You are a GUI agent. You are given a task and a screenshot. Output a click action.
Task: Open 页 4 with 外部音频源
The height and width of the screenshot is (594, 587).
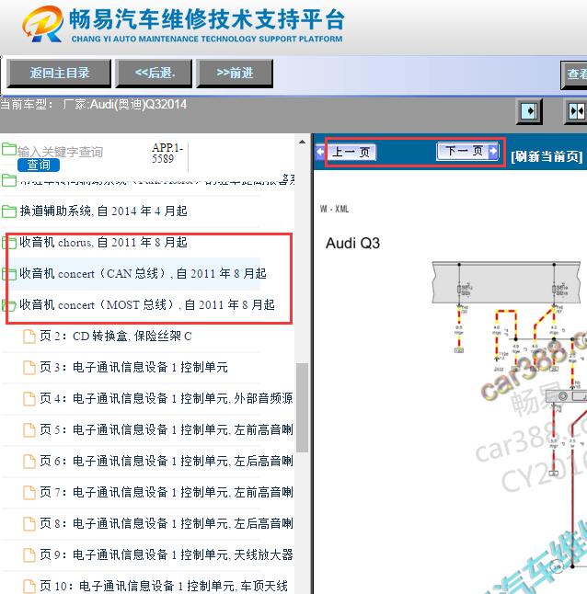(167, 398)
